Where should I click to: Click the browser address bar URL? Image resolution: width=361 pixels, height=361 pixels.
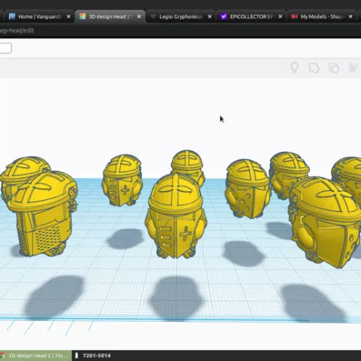pos(17,31)
